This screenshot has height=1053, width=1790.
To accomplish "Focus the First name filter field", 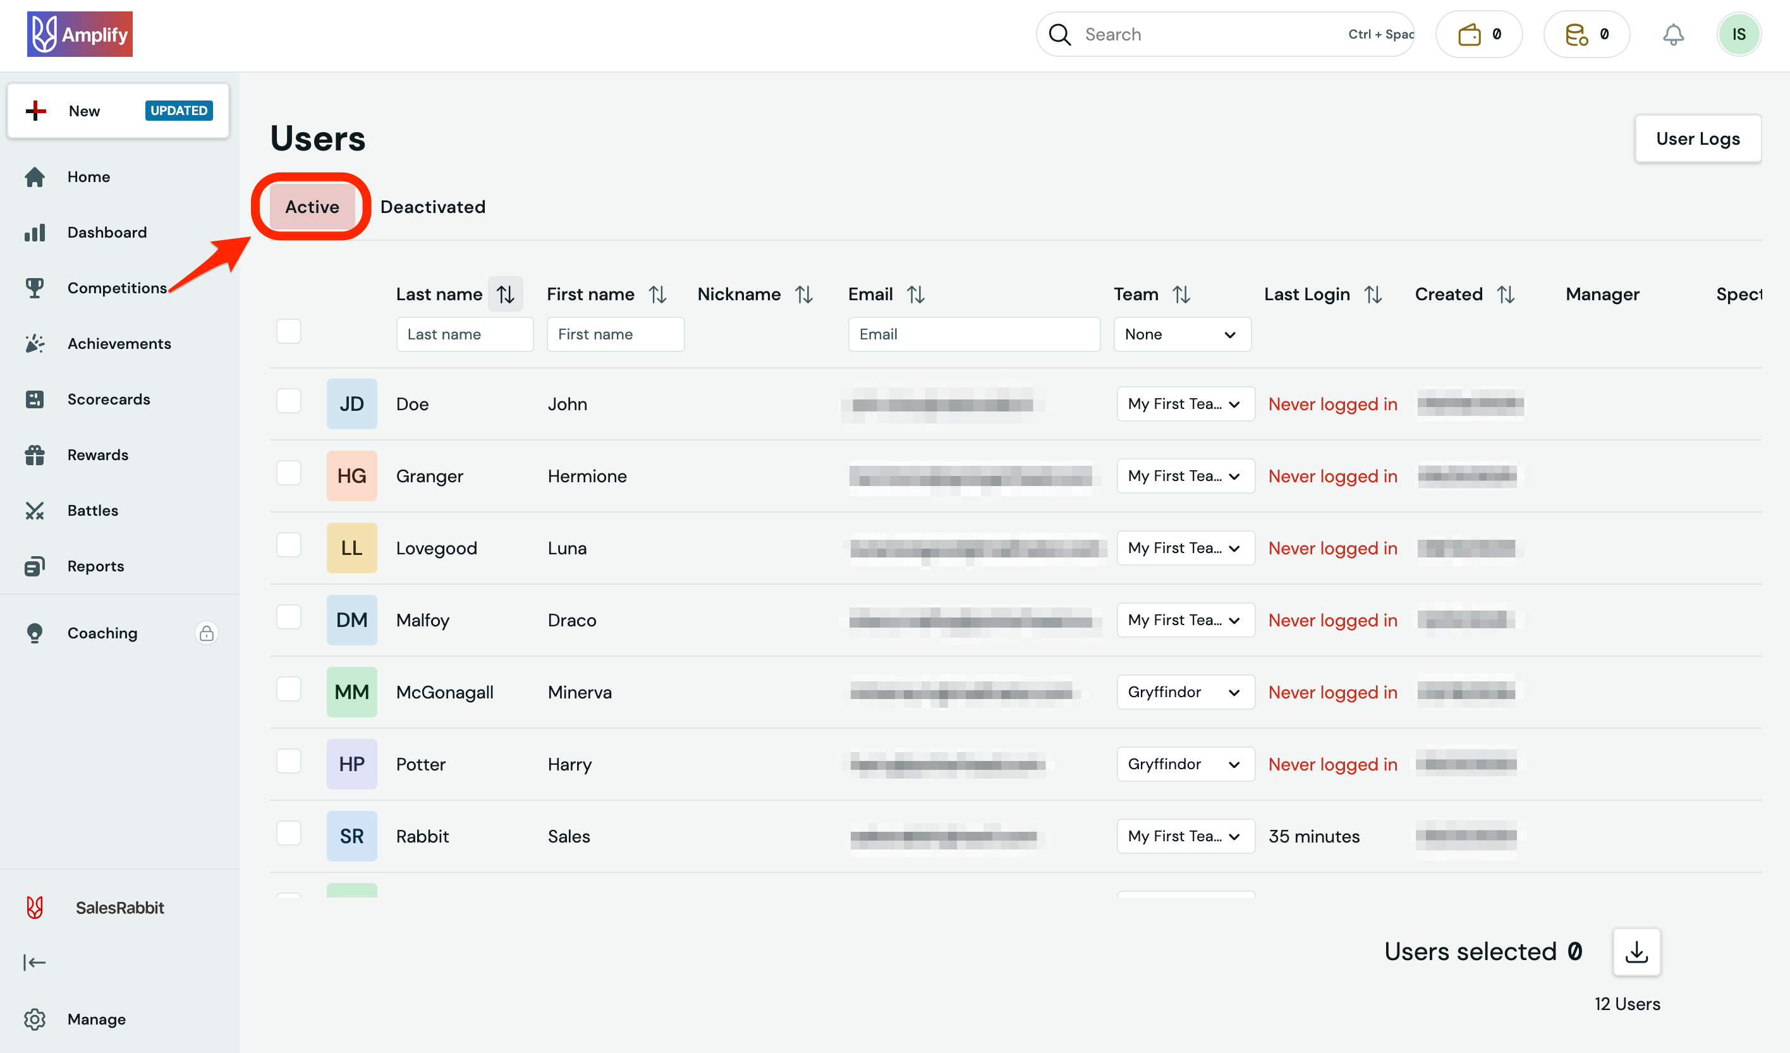I will pos(615,334).
